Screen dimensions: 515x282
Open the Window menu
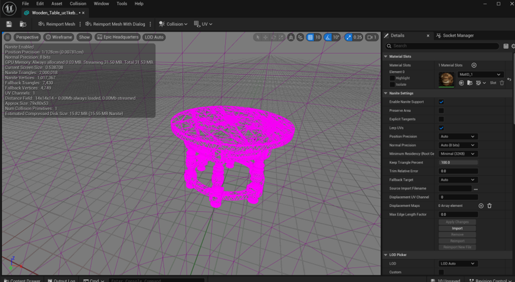pyautogui.click(x=101, y=4)
